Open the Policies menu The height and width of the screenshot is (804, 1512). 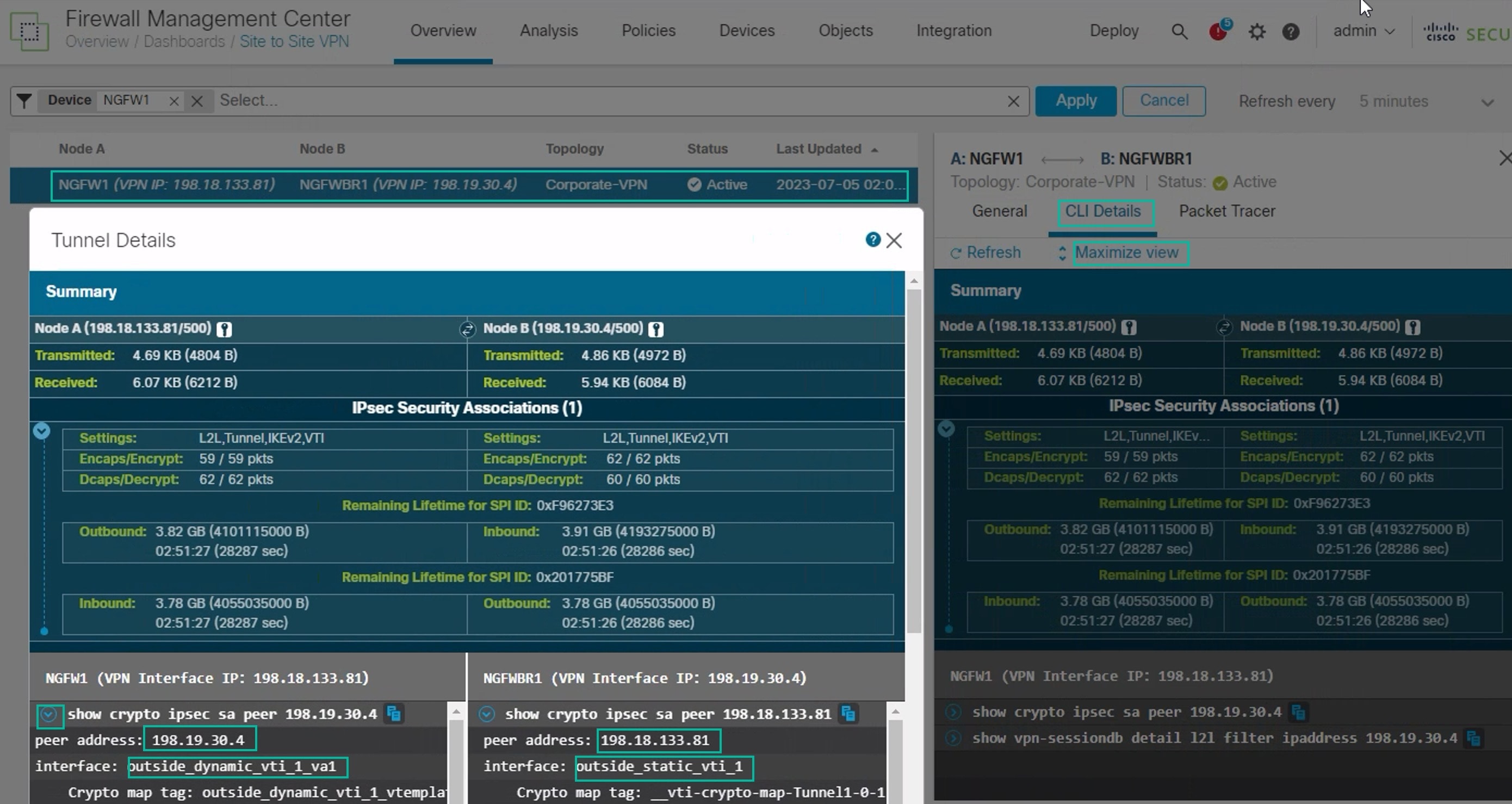coord(649,30)
